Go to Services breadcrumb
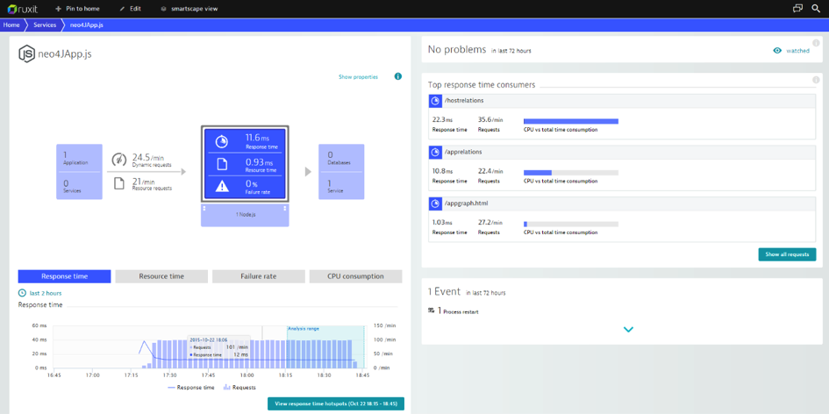 (45, 25)
